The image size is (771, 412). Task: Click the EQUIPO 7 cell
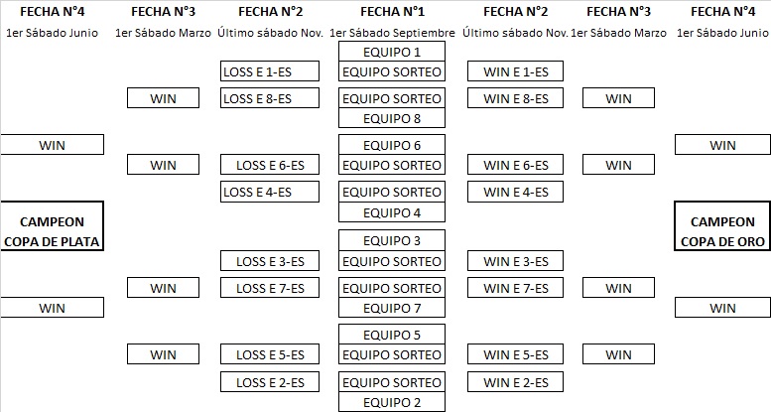pyautogui.click(x=392, y=308)
